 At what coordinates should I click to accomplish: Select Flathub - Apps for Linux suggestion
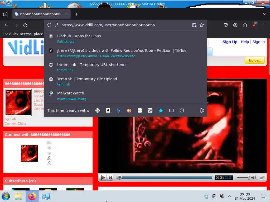pyautogui.click(x=125, y=38)
